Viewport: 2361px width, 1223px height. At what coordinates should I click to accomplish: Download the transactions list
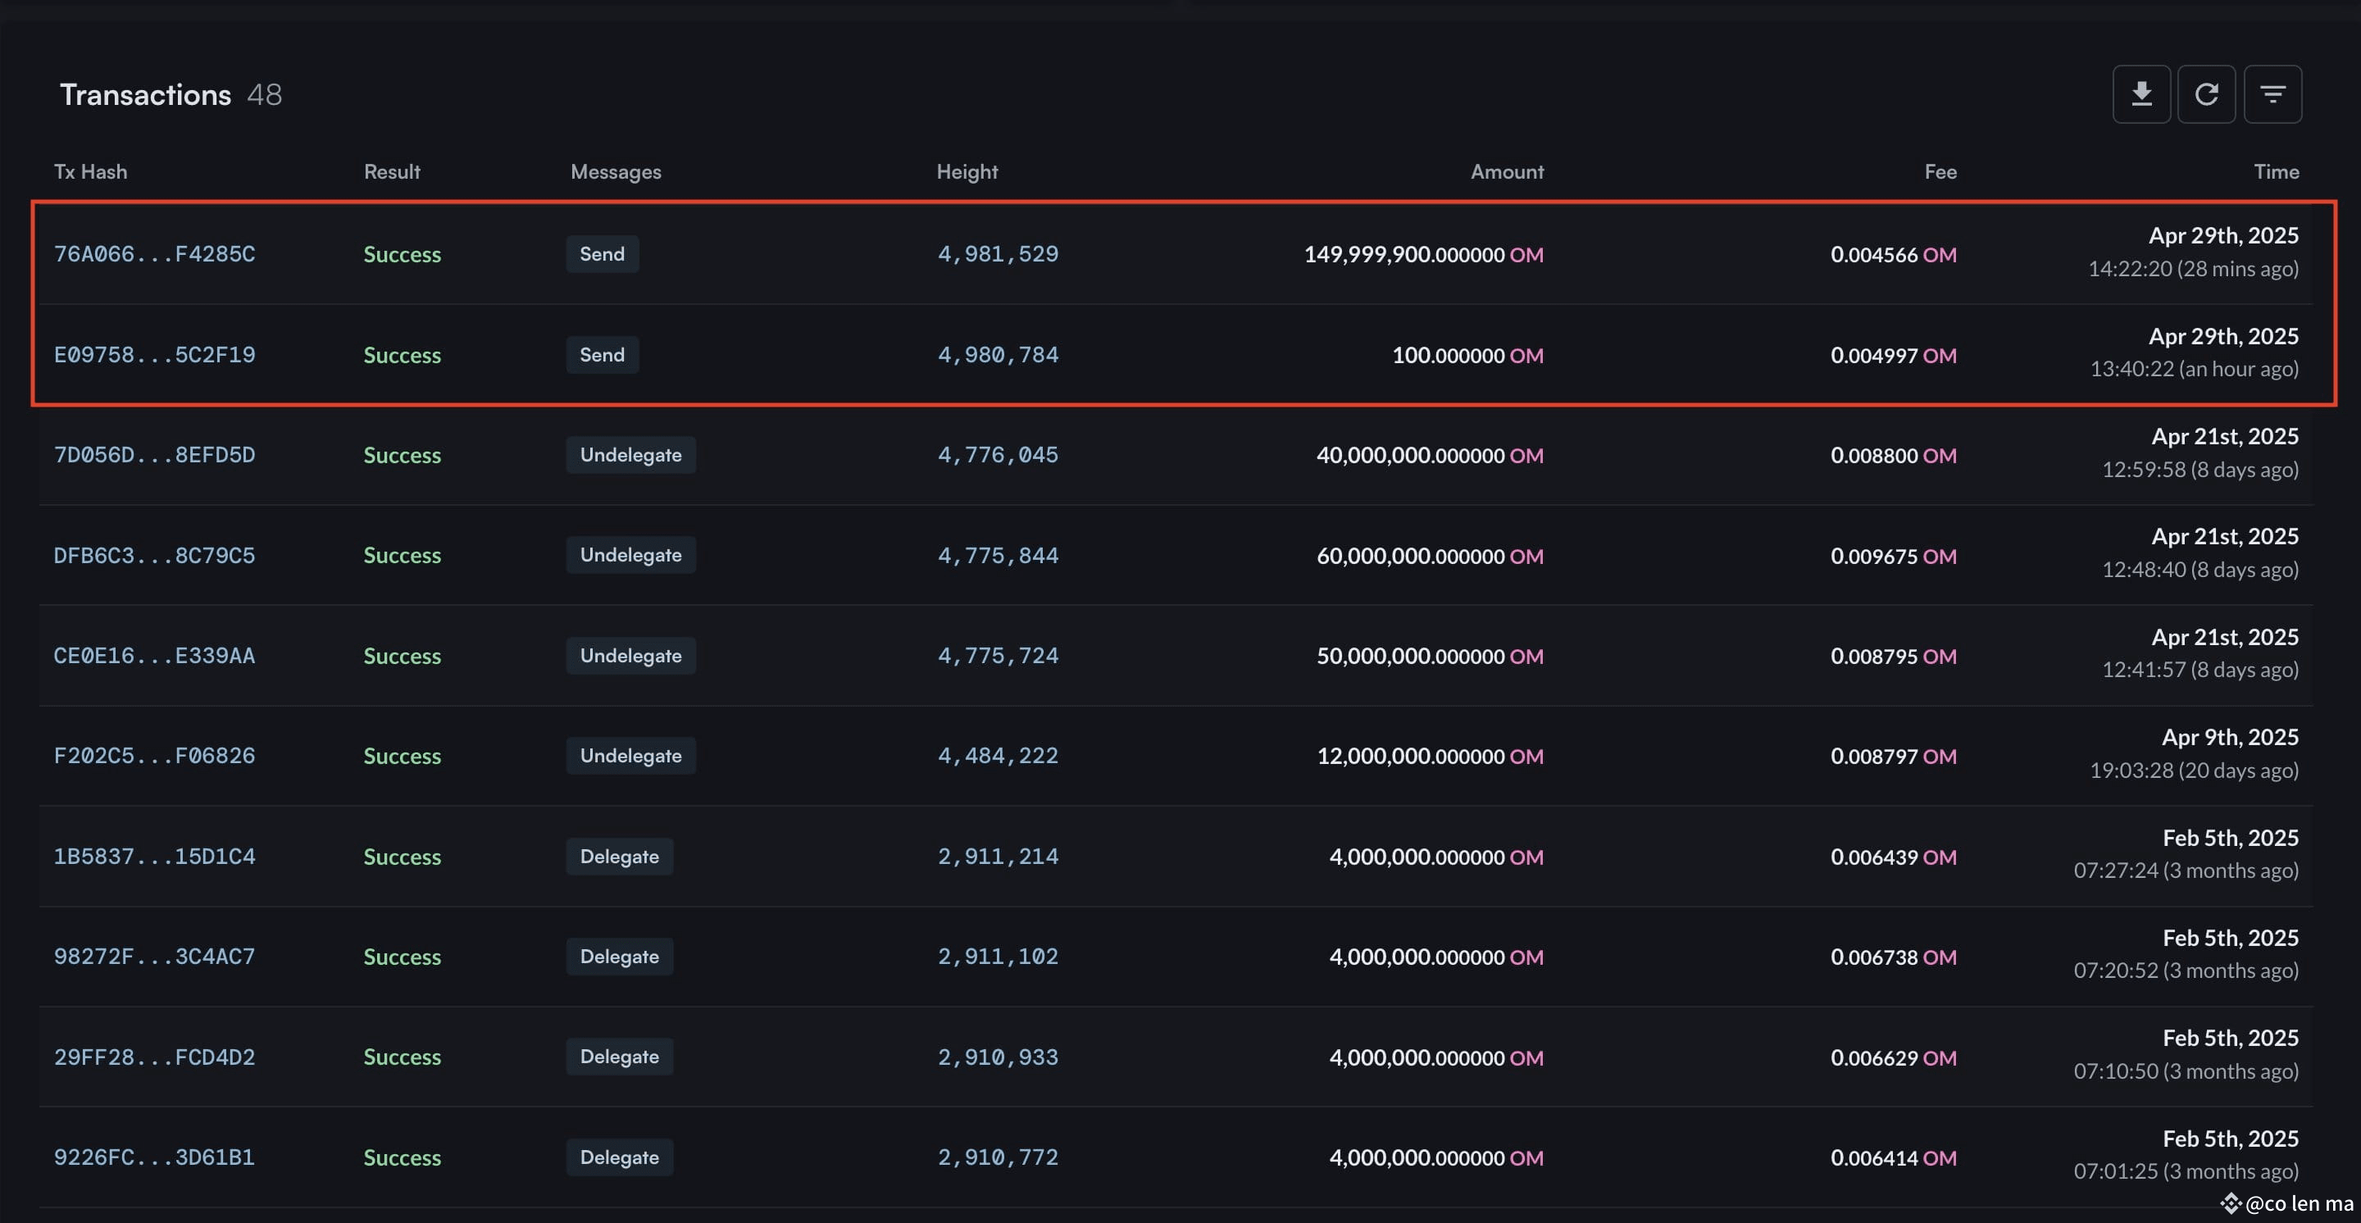2141,94
